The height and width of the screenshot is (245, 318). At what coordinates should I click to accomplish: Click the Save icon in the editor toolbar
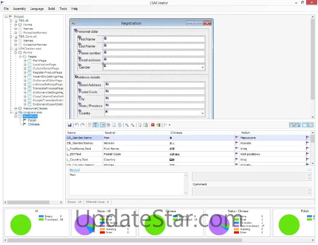point(70,125)
